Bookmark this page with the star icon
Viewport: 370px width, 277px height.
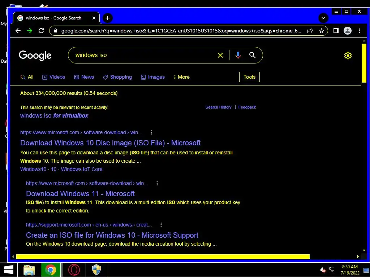[321, 31]
